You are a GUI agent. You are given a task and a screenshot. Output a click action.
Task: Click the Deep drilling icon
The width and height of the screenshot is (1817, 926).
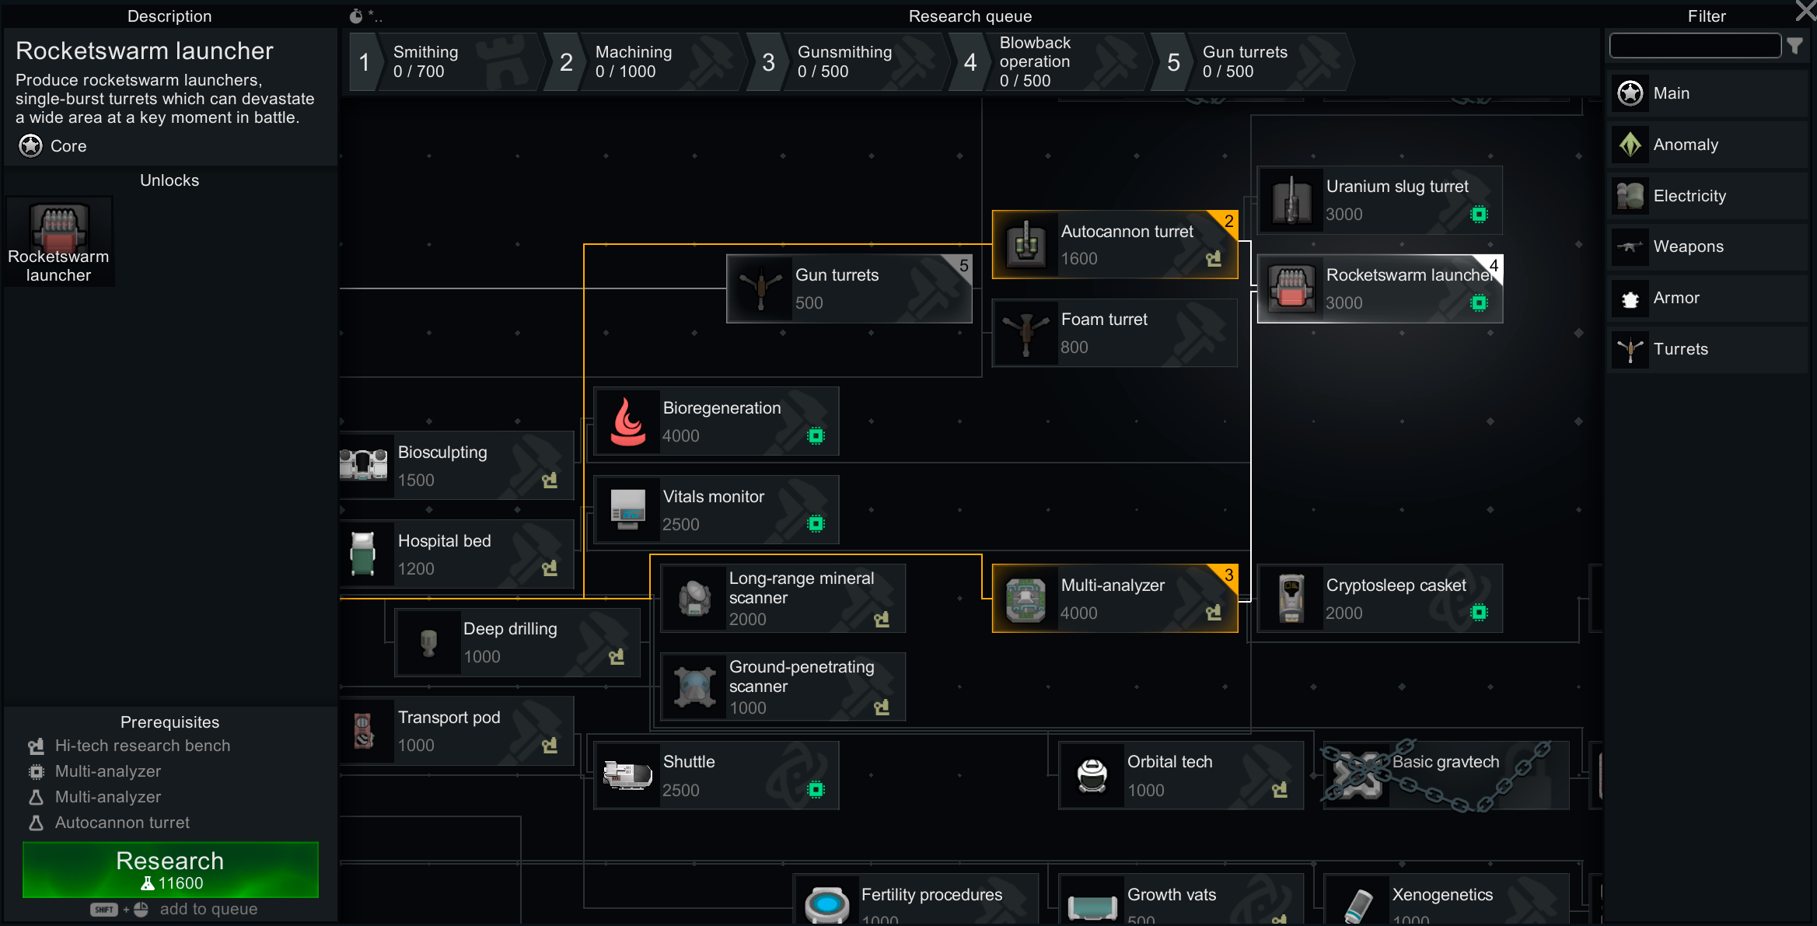tap(428, 642)
